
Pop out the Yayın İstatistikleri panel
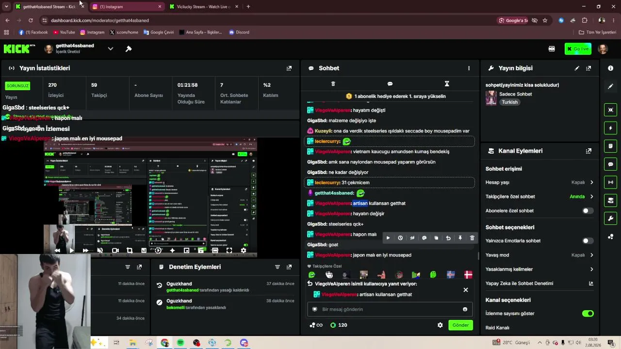tap(289, 68)
